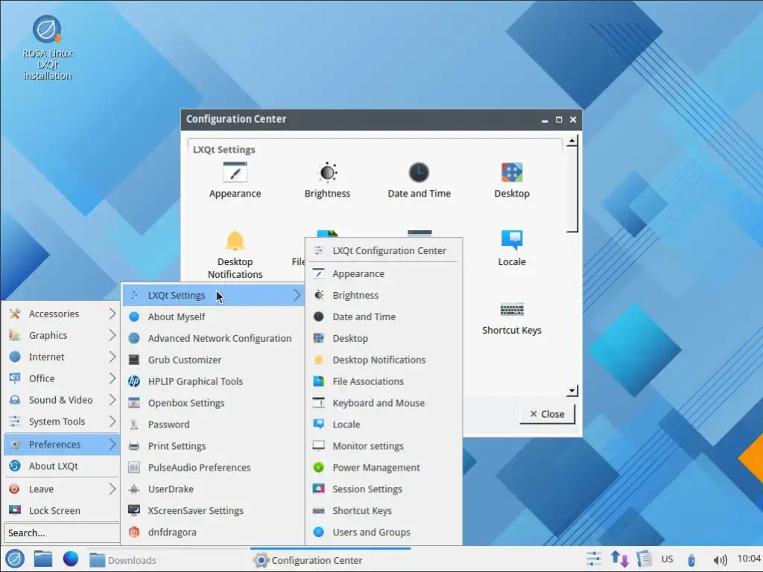Click the network arrows tray icon
This screenshot has height=572, width=763.
pos(619,559)
